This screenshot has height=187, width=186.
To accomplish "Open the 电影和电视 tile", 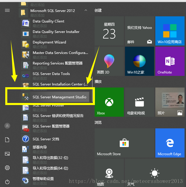I will click(140, 102).
